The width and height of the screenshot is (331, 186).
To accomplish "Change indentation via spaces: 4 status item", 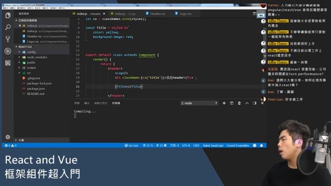I will pyautogui.click(x=174, y=146).
